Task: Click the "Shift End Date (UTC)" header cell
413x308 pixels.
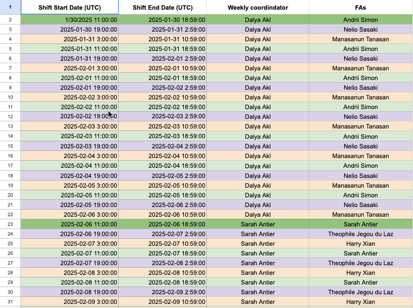Action: [x=162, y=7]
